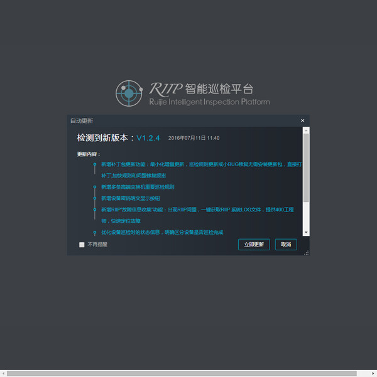This screenshot has height=377, width=377.
Task: Click the 自动更新 dialog title
Action: tap(82, 120)
